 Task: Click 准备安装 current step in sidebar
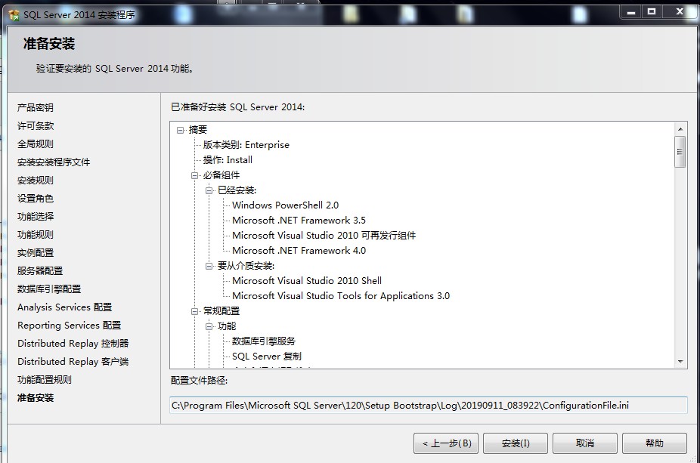(36, 398)
